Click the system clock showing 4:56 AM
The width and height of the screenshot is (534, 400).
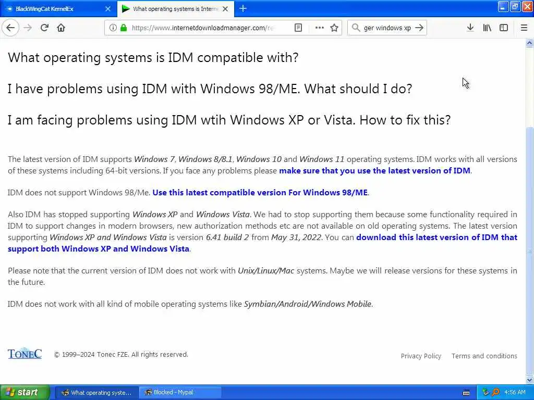tap(515, 393)
